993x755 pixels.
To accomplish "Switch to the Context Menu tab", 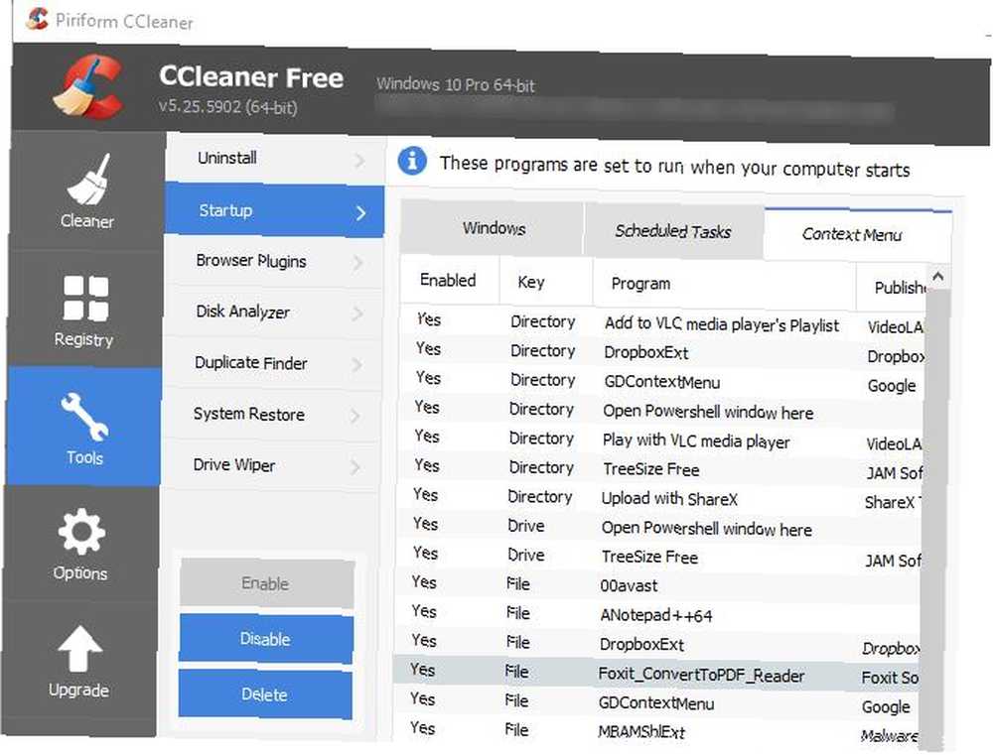I will point(858,235).
